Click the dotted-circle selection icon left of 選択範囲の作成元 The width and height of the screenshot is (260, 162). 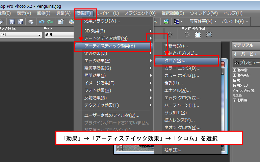(170, 35)
